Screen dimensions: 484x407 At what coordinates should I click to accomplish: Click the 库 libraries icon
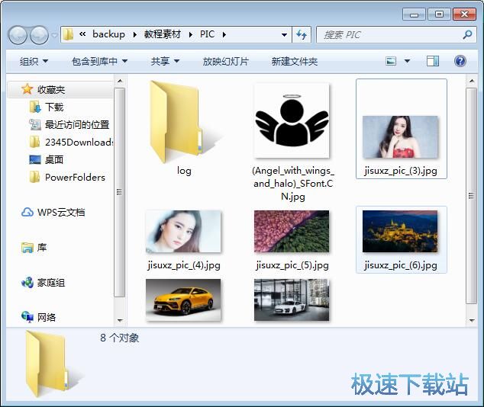[27, 248]
